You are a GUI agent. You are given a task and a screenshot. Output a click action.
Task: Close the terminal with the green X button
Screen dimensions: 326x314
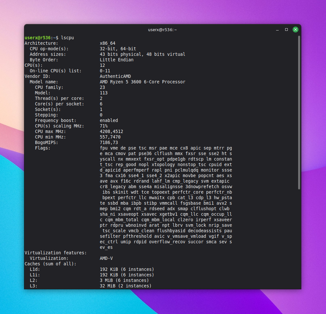pos(296,30)
